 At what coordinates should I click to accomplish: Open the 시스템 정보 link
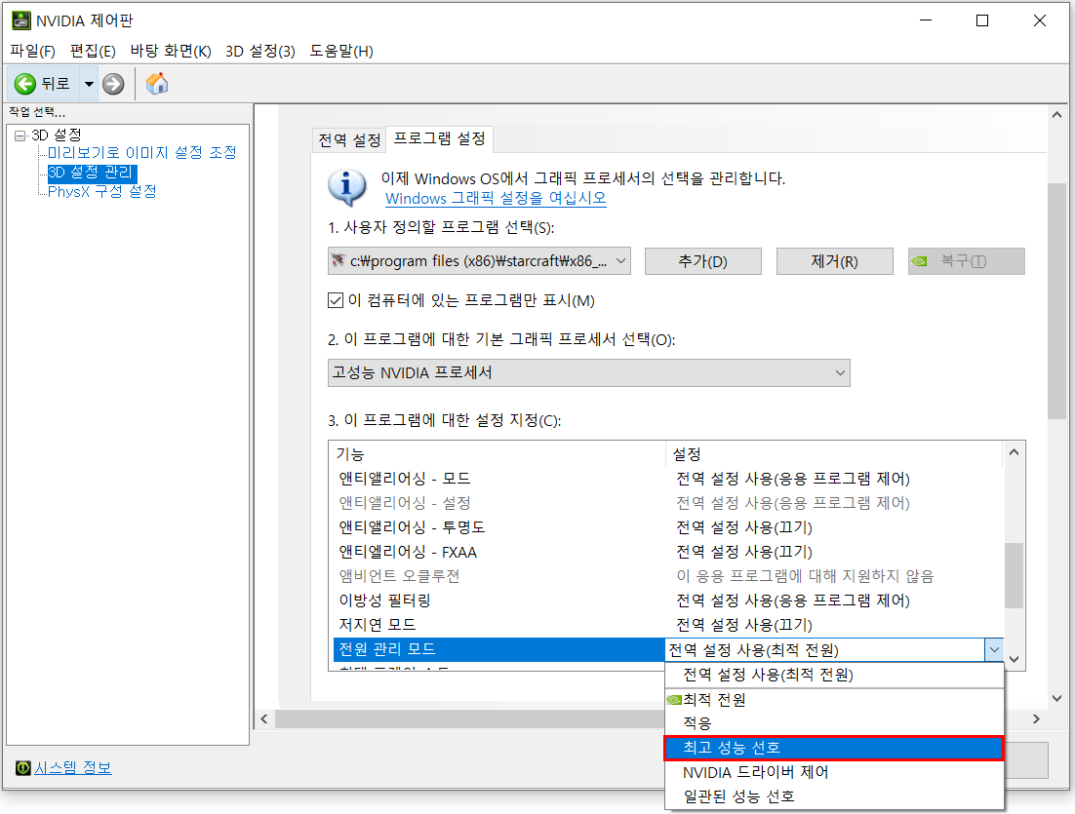(x=72, y=768)
